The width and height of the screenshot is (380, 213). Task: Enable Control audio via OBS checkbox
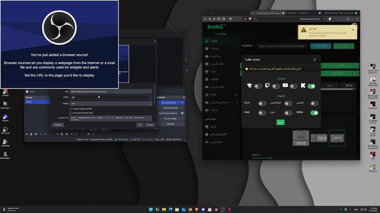(71, 109)
